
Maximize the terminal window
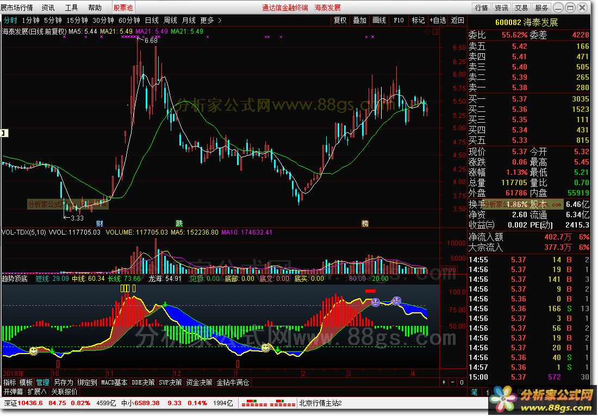570,7
